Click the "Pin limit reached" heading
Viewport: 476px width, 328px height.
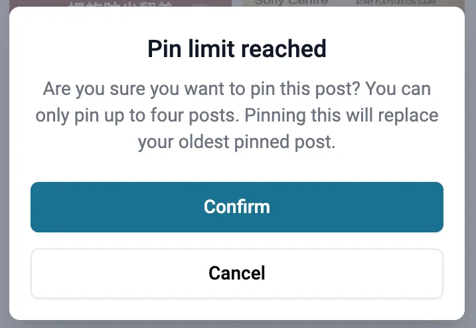point(237,48)
